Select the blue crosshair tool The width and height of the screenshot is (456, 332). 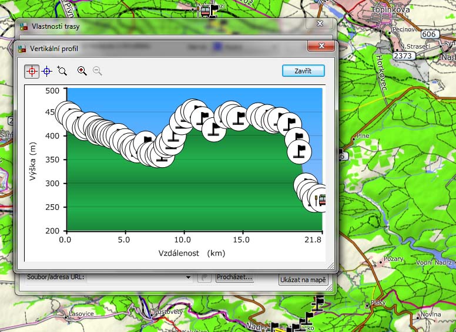pyautogui.click(x=47, y=71)
